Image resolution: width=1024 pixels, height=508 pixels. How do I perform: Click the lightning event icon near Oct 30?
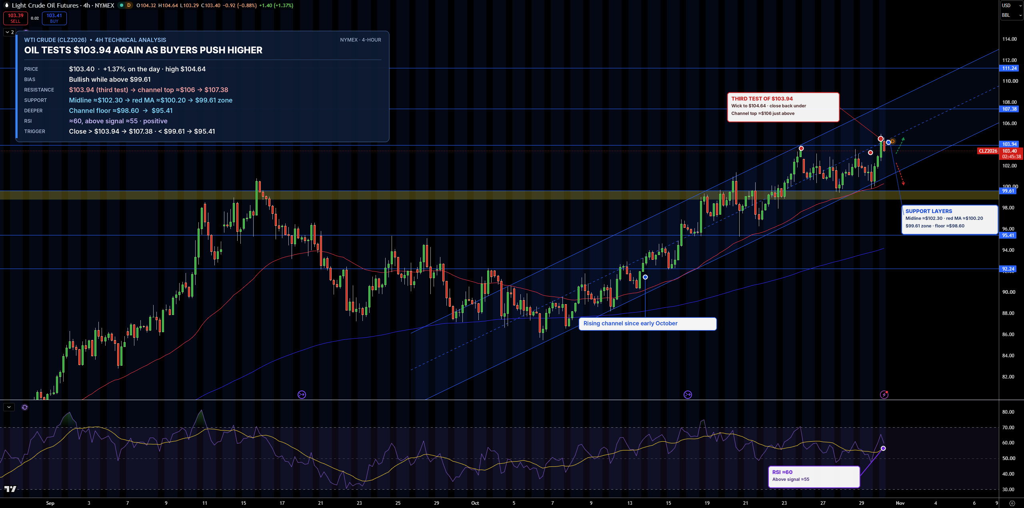tap(884, 394)
